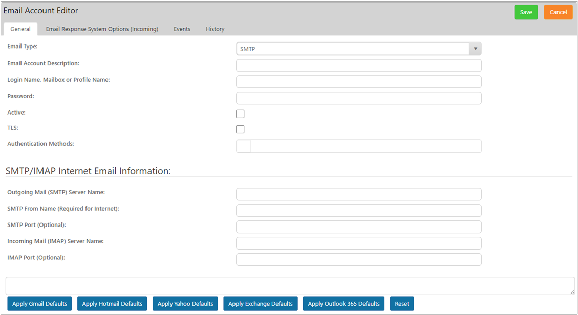The image size is (578, 315).
Task: Click the 'Email Type:' label
Action: (x=23, y=47)
